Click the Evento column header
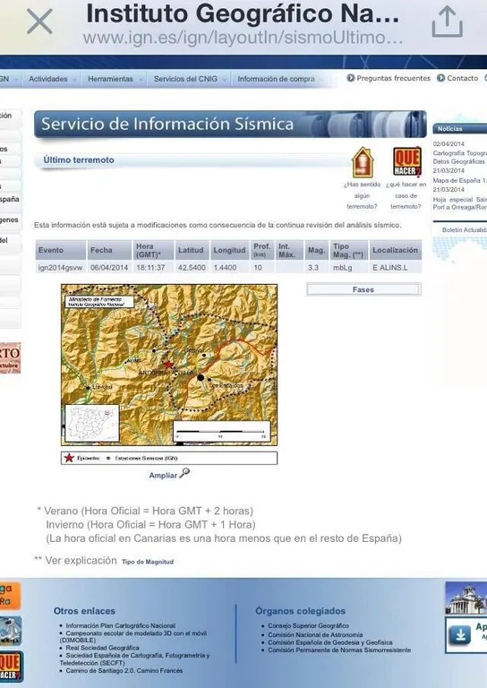Image resolution: width=487 pixels, height=688 pixels. [61, 250]
